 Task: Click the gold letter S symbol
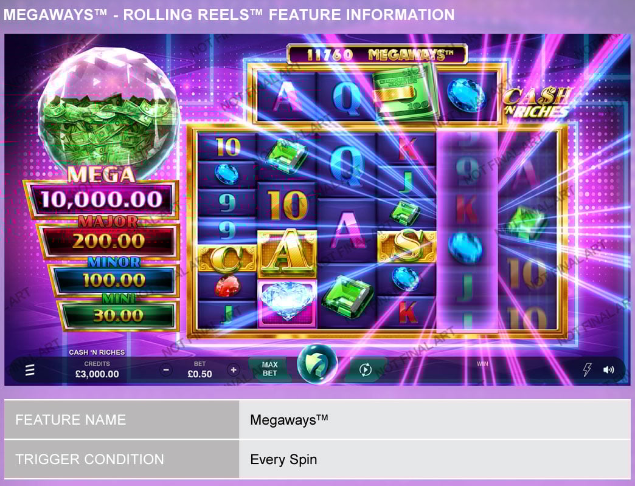point(406,246)
